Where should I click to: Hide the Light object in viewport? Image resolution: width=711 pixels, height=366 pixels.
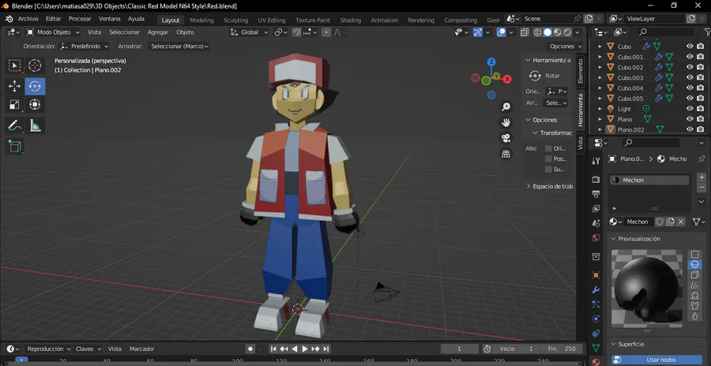[690, 108]
